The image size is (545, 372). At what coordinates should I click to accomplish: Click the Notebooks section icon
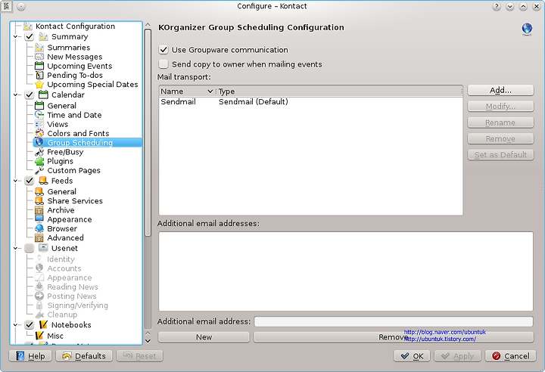pyautogui.click(x=43, y=325)
